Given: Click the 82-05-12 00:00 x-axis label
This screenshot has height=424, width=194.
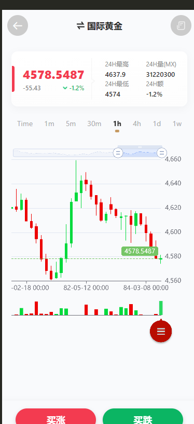Looking at the screenshot, I should tap(86, 288).
